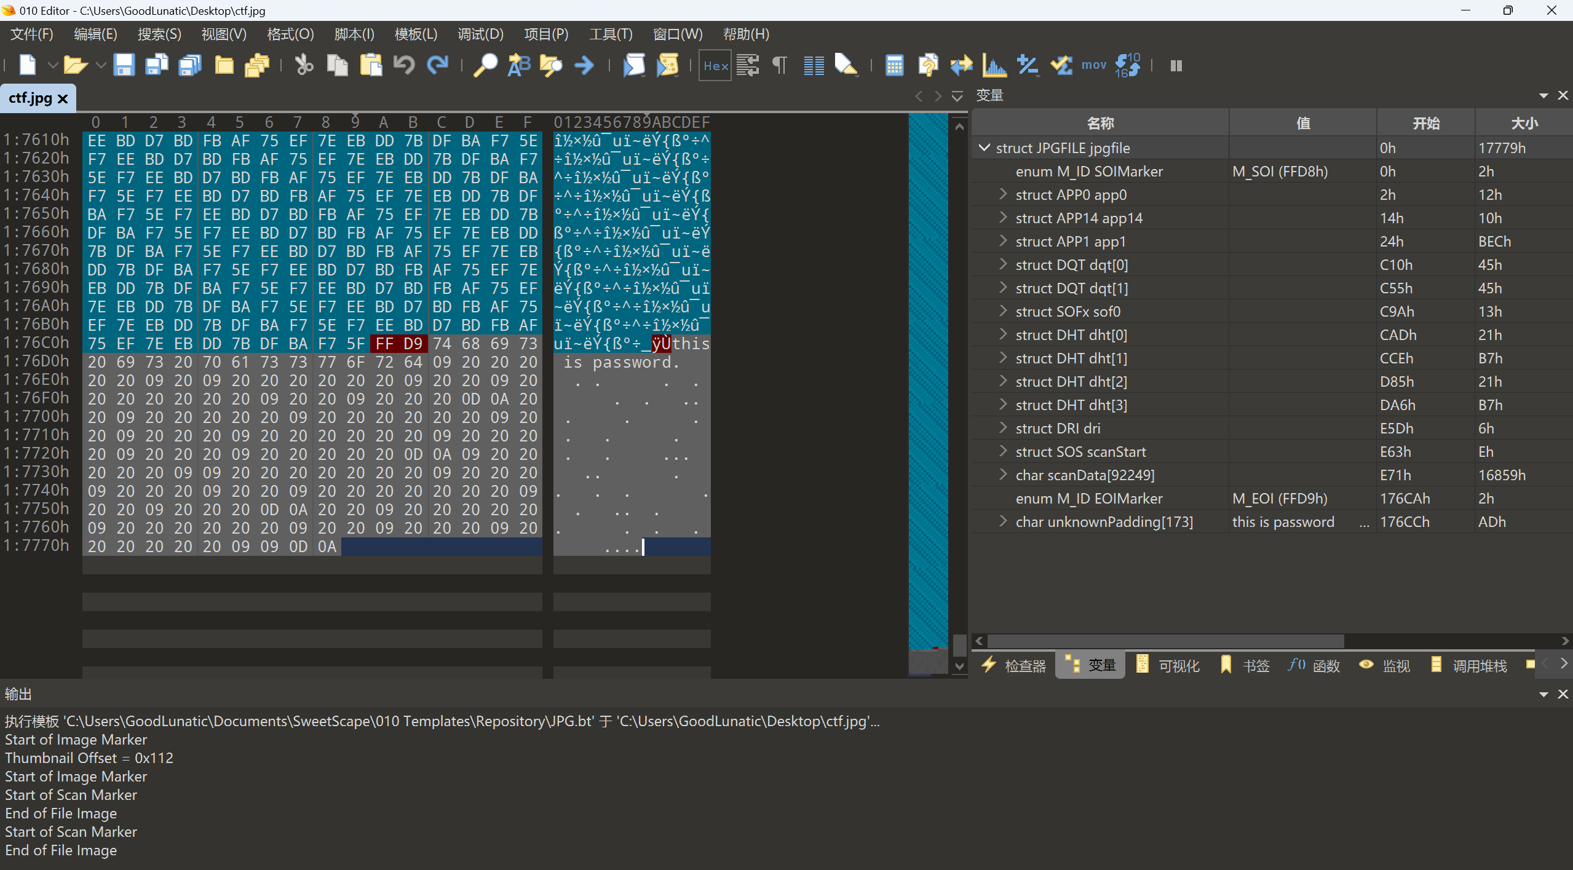Click the Goto blue arrow icon
This screenshot has height=870, width=1573.
(584, 65)
